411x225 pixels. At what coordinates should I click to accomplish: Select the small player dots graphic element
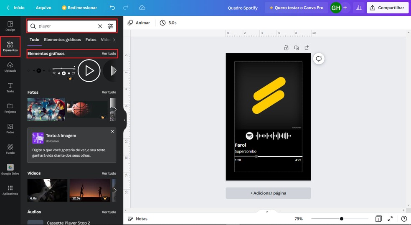click(39, 71)
